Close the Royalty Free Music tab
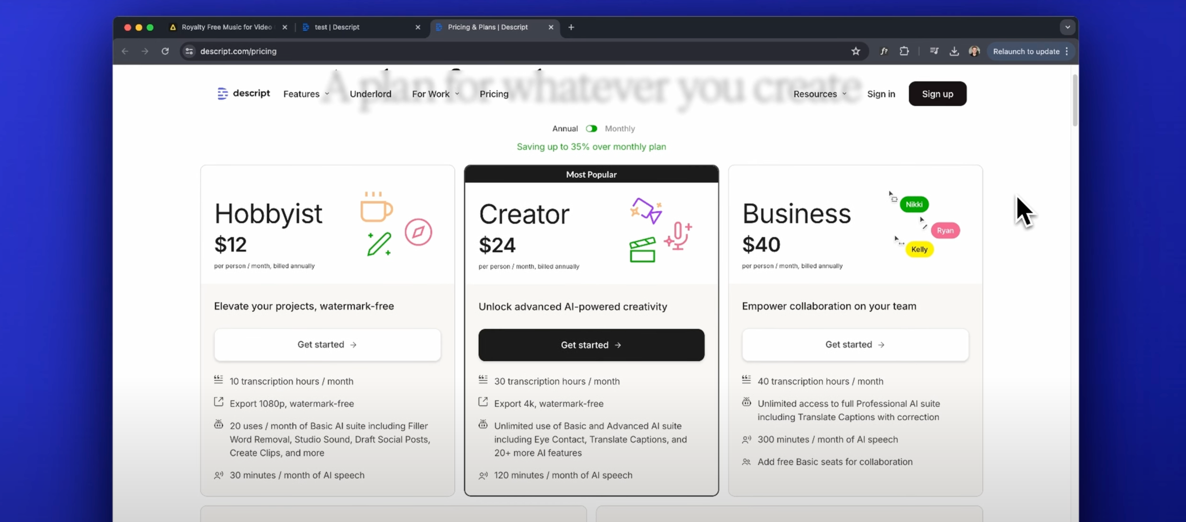Viewport: 1186px width, 522px height. click(285, 27)
